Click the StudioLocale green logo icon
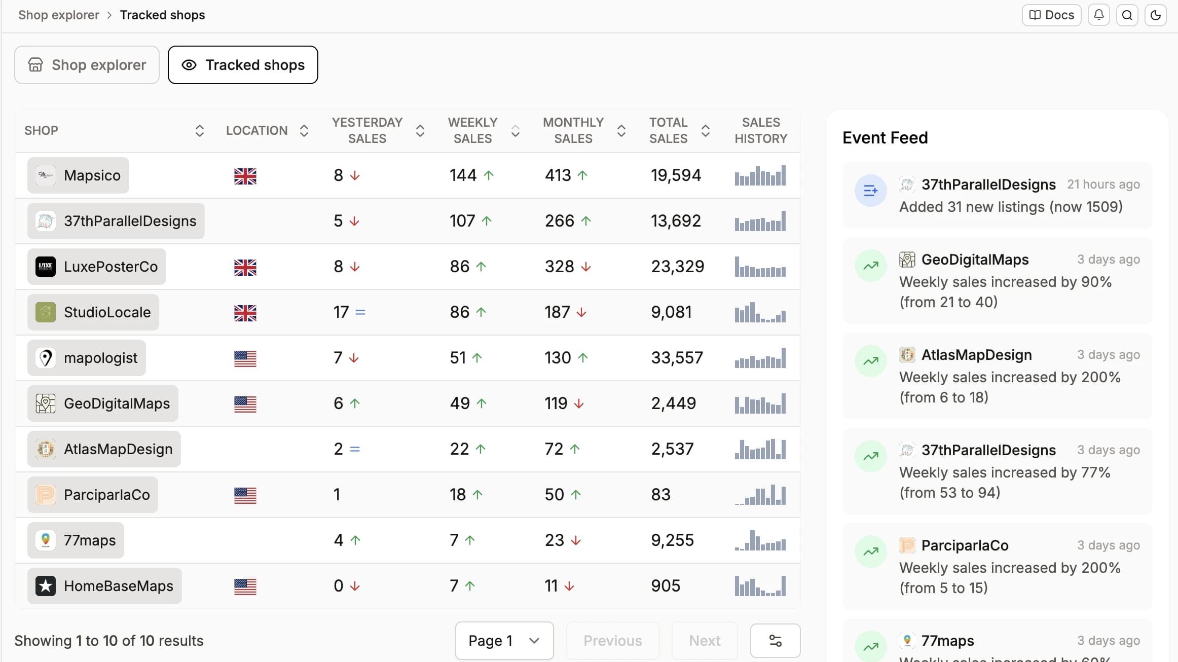 [x=46, y=312]
